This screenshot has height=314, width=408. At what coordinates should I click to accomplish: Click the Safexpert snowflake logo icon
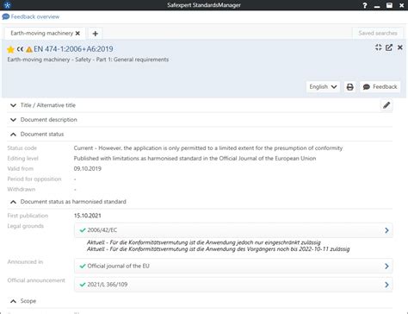(x=8, y=5)
